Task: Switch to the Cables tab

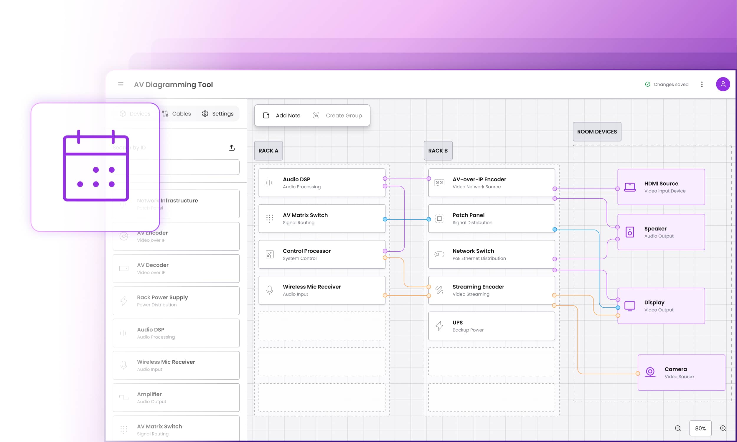Action: tap(177, 114)
